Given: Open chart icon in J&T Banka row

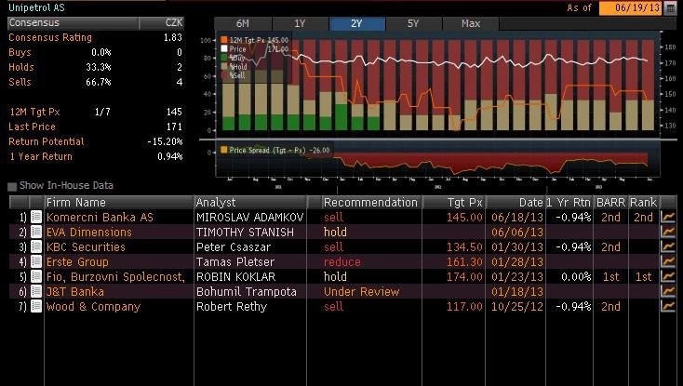Looking at the screenshot, I should pyautogui.click(x=668, y=291).
